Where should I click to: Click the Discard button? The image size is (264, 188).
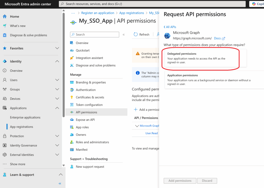pyautogui.click(x=207, y=181)
